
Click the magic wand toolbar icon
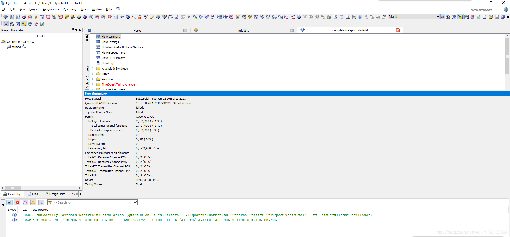tap(134, 17)
